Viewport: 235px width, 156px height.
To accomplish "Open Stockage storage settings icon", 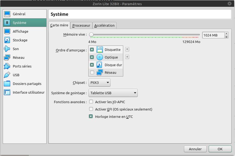I will pyautogui.click(x=7, y=40).
